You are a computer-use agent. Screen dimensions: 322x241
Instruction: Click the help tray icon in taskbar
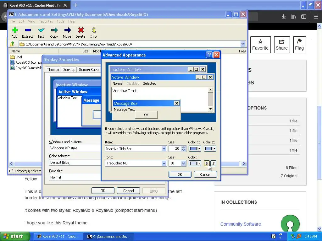tap(273, 236)
